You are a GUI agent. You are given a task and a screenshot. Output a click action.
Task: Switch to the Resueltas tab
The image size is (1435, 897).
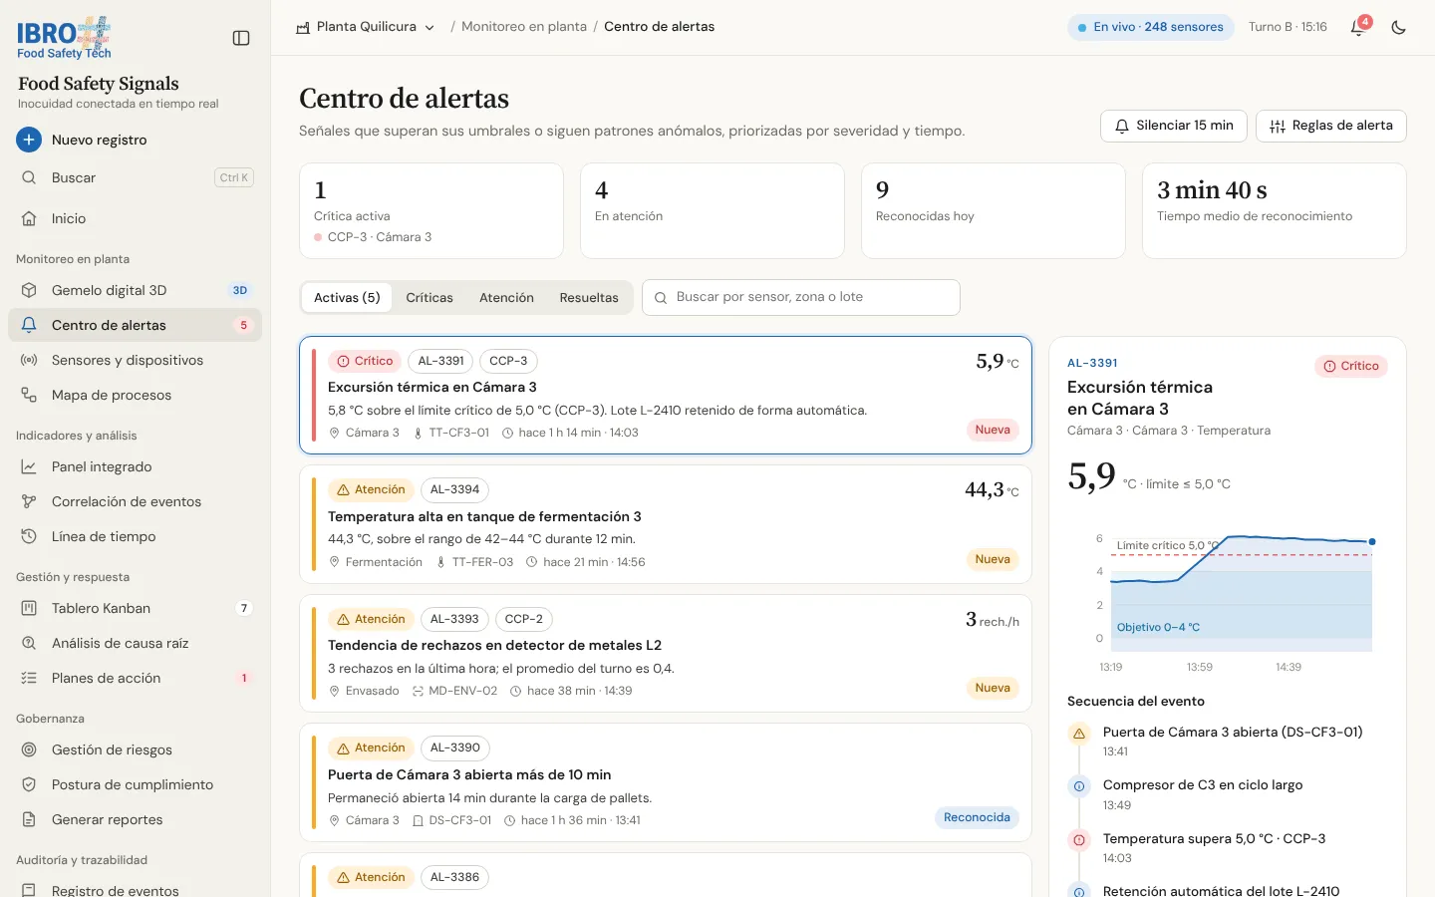tap(589, 297)
